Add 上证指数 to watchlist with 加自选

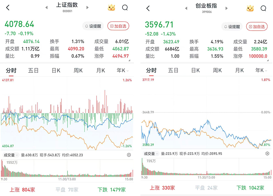118,26
